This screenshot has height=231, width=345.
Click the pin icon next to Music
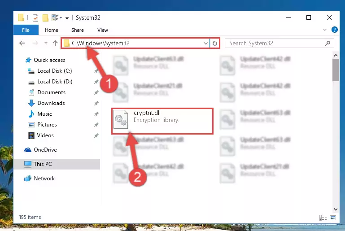pos(96,114)
